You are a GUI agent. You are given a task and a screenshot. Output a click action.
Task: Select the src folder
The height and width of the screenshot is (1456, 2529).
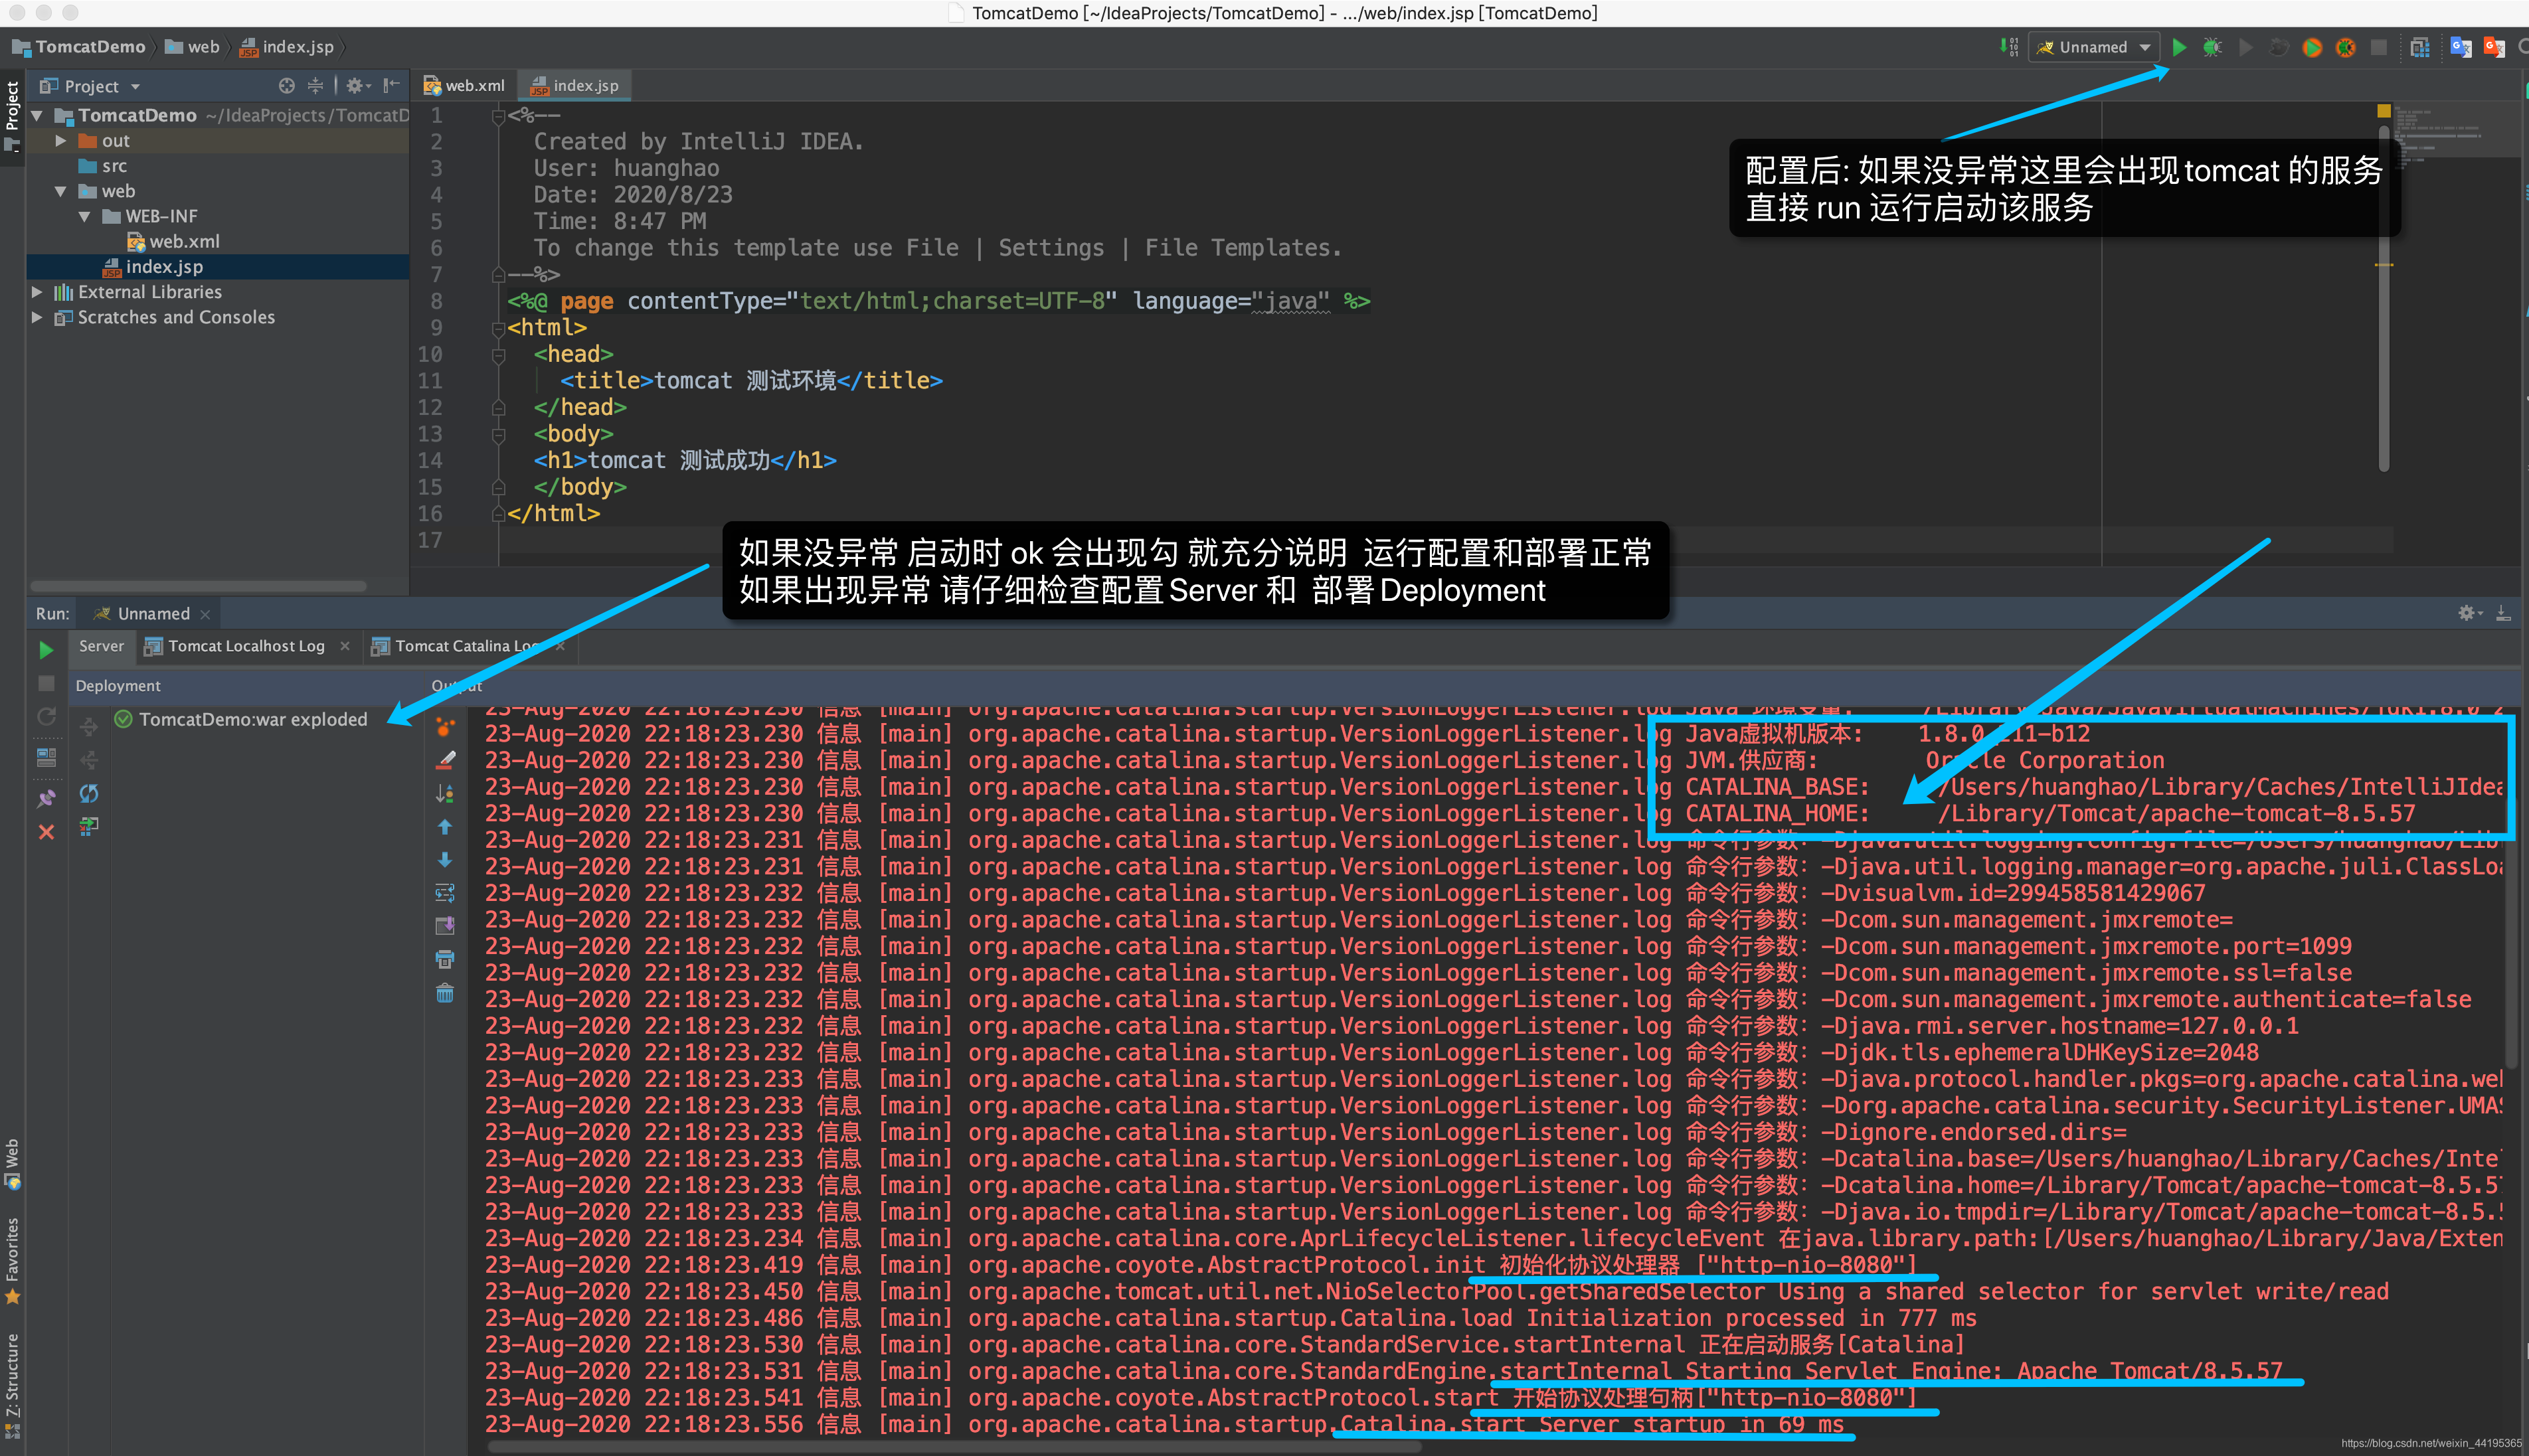tap(103, 166)
